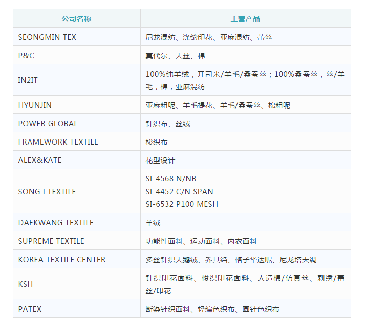367x326 pixels.
Task: Select the P&C company cell
Action: click(x=77, y=55)
